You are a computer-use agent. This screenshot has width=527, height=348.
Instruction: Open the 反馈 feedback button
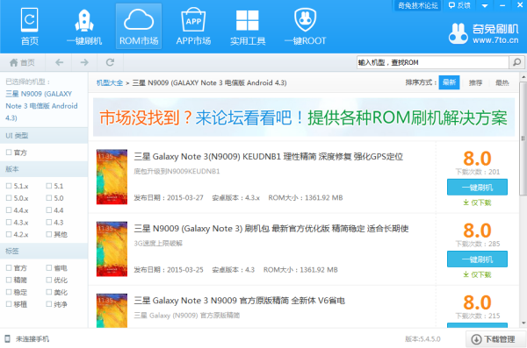[459, 5]
